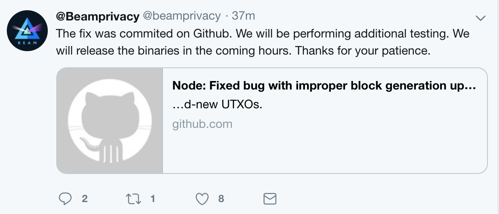Open the Beam profile avatar

(x=27, y=31)
